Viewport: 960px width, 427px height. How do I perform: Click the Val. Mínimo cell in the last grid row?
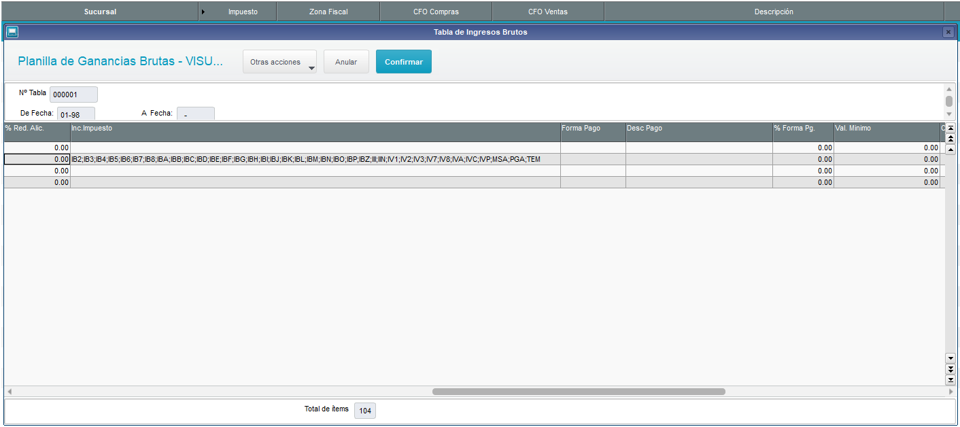[887, 182]
